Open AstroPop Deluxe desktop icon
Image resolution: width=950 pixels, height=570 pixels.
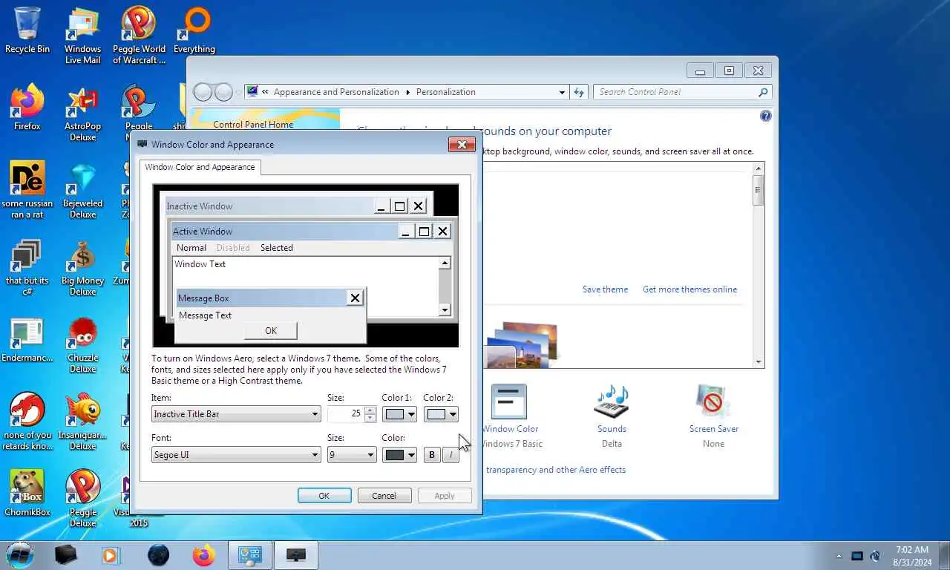tap(82, 113)
